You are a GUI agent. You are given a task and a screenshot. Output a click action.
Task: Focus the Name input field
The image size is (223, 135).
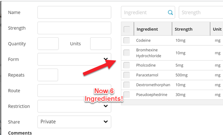point(74,12)
